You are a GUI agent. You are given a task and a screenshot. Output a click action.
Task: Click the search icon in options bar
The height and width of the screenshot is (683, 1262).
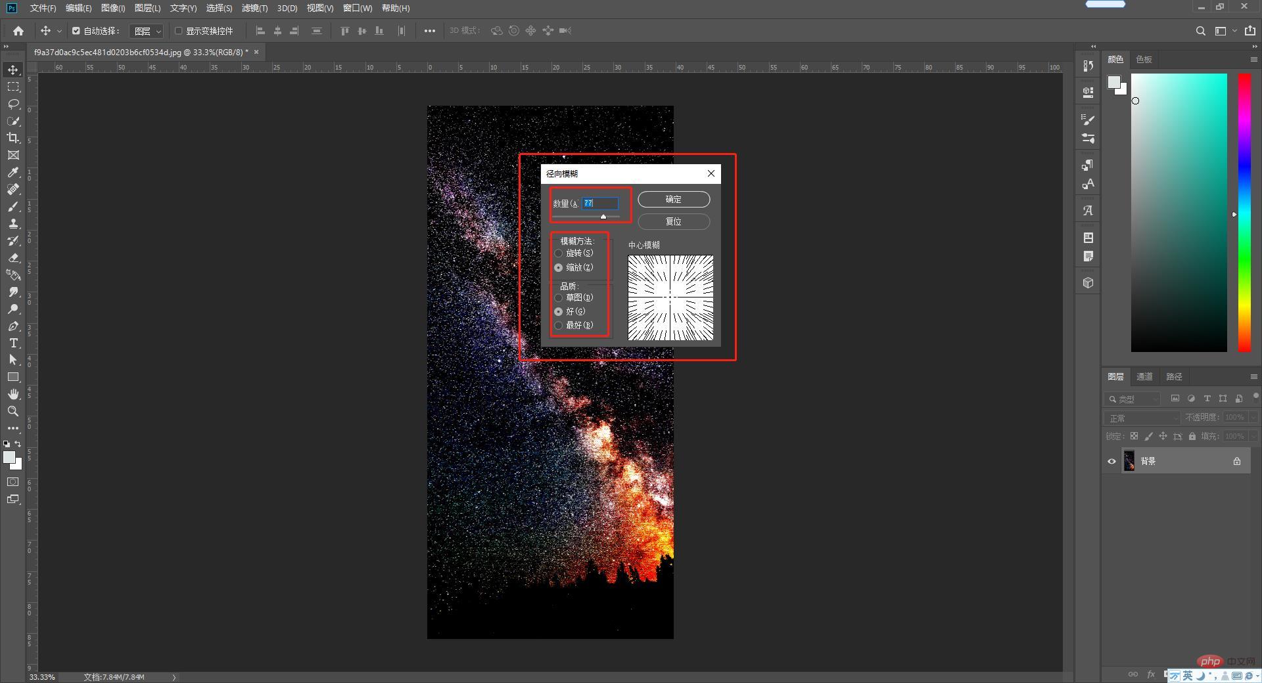(x=1200, y=31)
